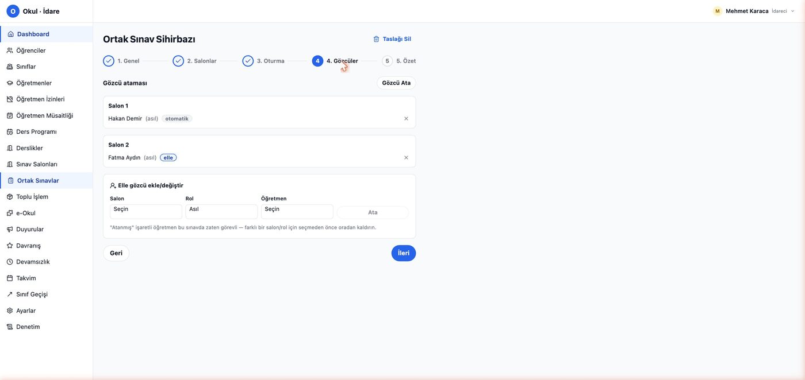Open Denetim in the sidebar

click(47, 327)
